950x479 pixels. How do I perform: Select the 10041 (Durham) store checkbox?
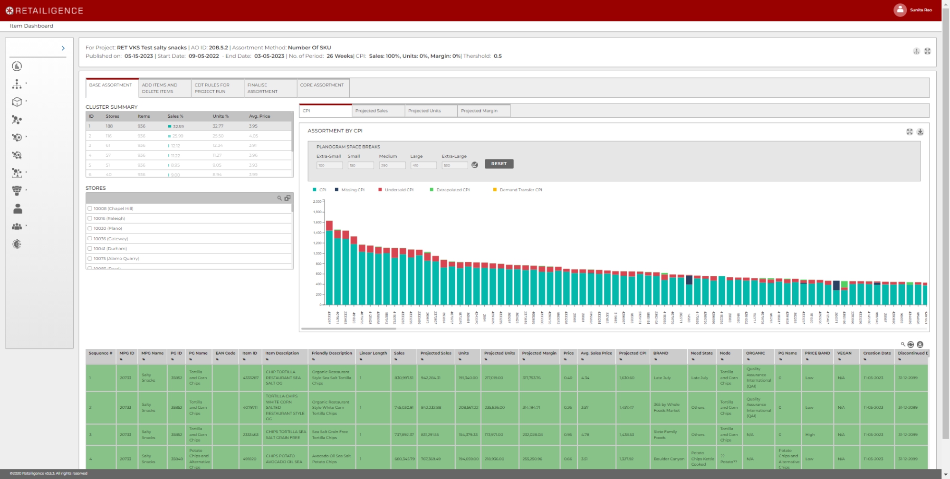[x=90, y=248]
